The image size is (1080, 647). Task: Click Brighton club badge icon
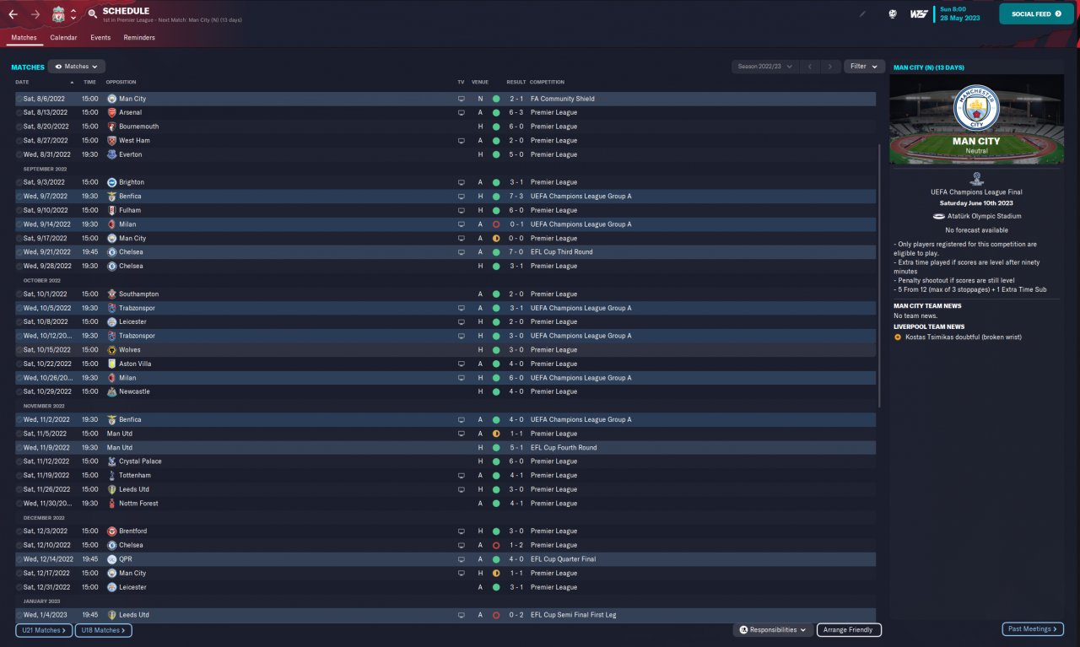pos(112,182)
